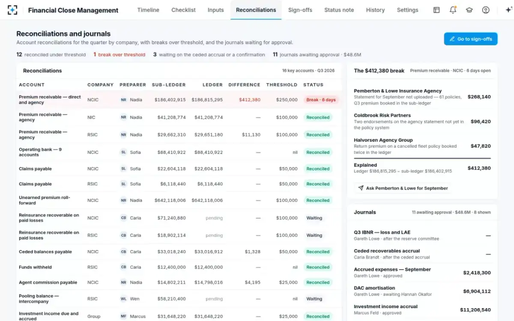The image size is (514, 321).
Task: View the Status note tab
Action: click(339, 10)
